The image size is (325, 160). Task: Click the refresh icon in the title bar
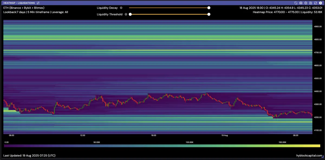point(296,3)
